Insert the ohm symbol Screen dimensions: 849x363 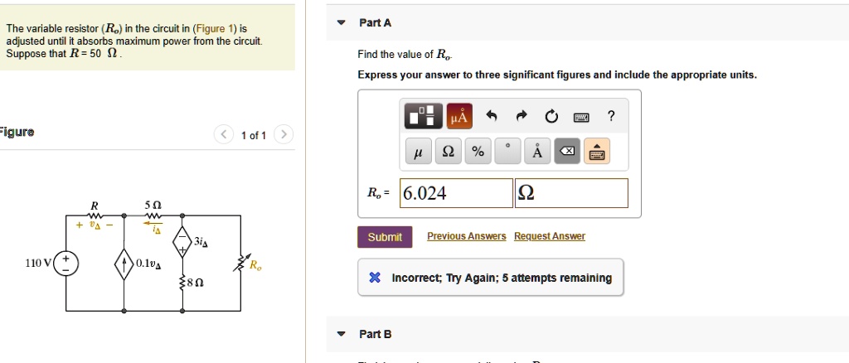[448, 152]
